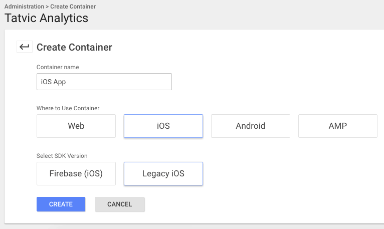Viewport: 384px width, 229px height.
Task: Select Firebase (iOS) SDK version
Action: click(76, 173)
